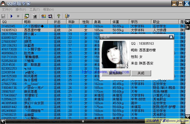
Task: Select row with QQ 120586221
Action: 93,99
